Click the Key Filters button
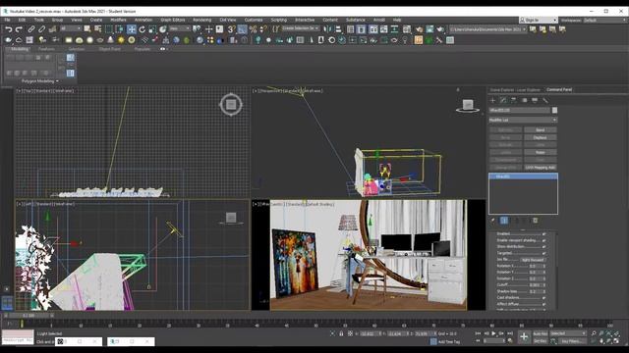Screen dimensions: 629x353 tap(572, 341)
